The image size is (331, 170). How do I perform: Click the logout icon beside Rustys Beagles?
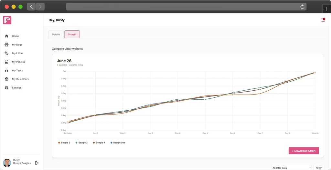pos(37,163)
